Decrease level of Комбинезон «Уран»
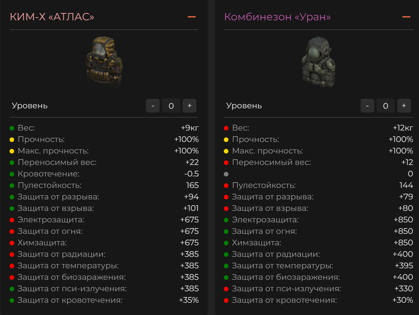The image size is (419, 315). (367, 106)
